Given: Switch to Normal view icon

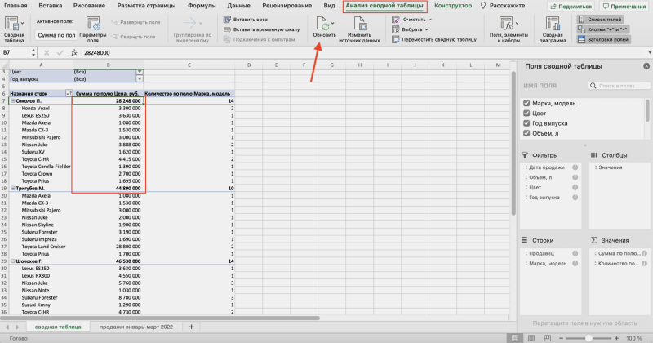Looking at the screenshot, I should click(x=515, y=338).
